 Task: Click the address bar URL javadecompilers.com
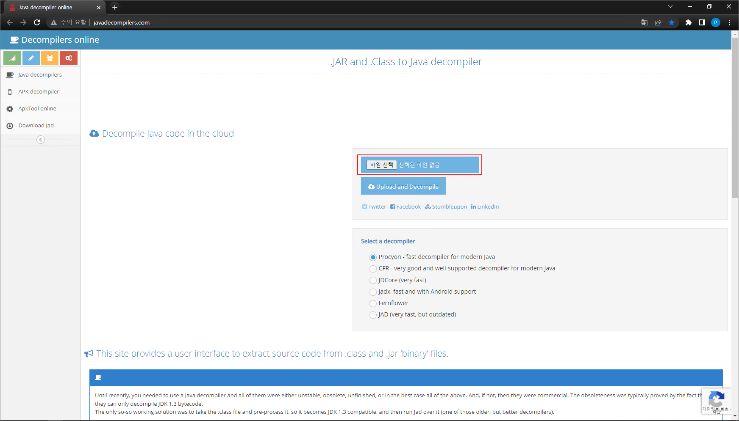pos(122,22)
